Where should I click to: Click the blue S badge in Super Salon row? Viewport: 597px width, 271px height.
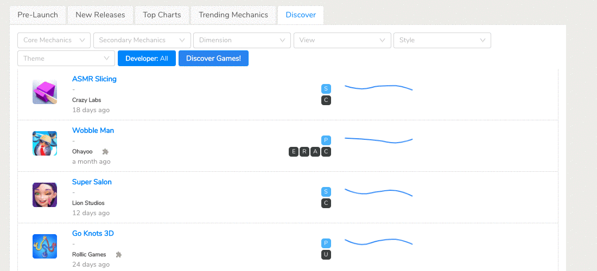click(326, 191)
